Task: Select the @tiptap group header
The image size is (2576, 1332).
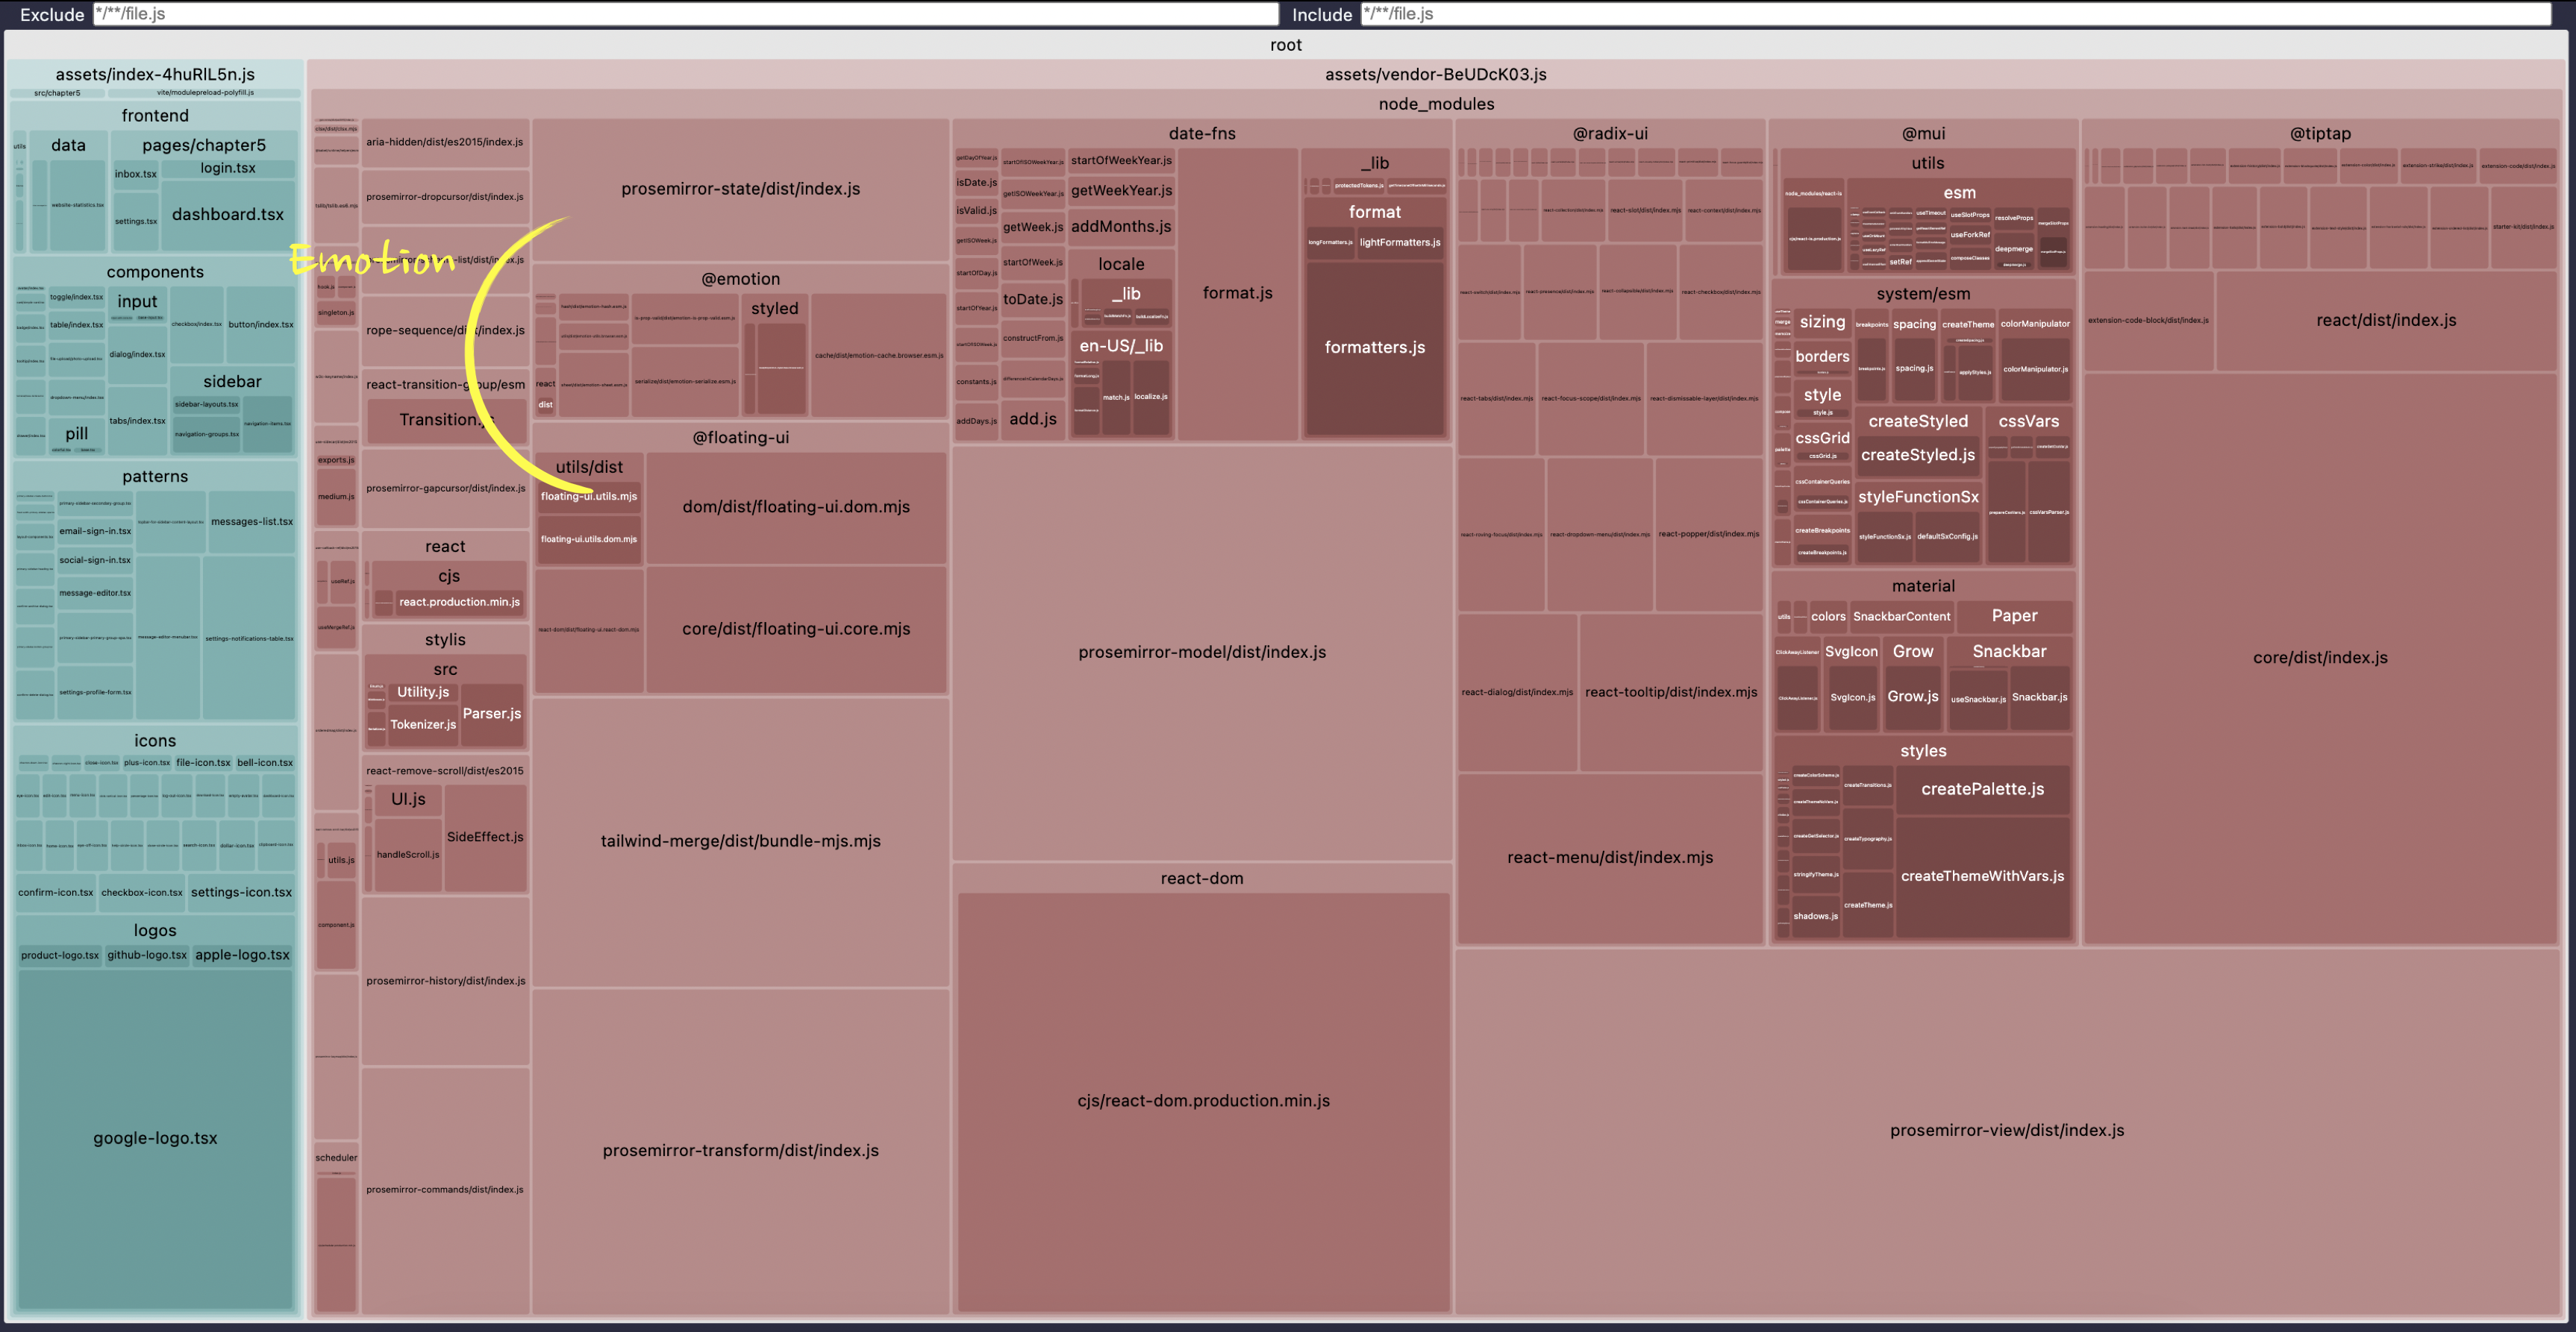Action: click(2319, 134)
